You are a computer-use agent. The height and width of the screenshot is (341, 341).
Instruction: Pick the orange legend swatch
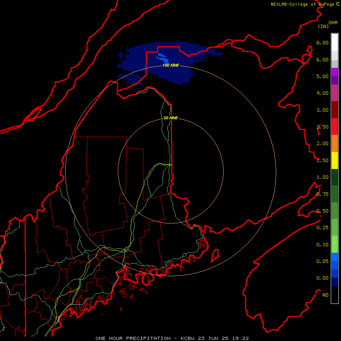[335, 143]
